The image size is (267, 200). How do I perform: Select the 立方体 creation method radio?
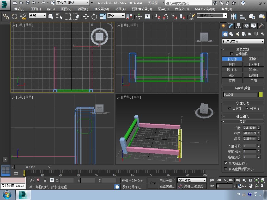(x=230, y=109)
